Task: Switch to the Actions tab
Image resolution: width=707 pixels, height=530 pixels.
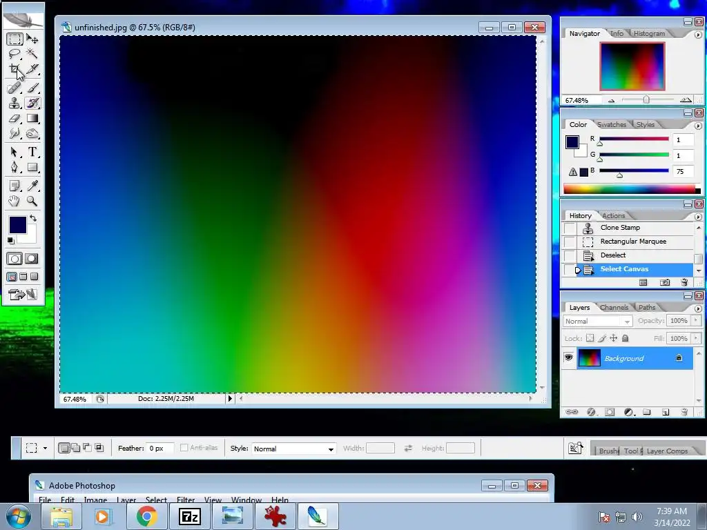Action: coord(613,216)
